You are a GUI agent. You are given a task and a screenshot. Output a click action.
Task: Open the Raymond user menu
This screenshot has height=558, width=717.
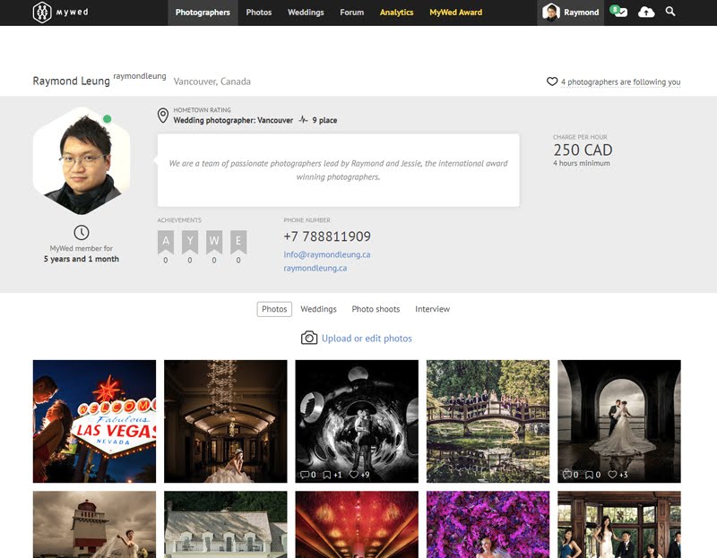pos(571,13)
